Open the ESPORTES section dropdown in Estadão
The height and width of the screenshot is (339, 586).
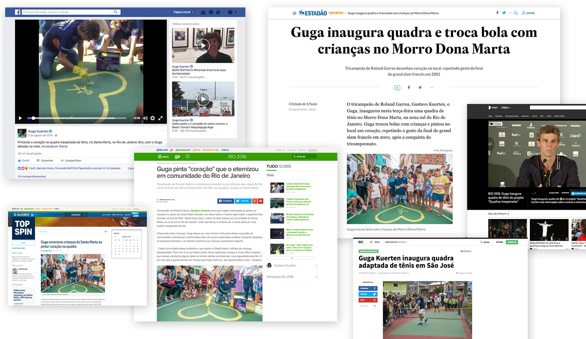coord(337,13)
